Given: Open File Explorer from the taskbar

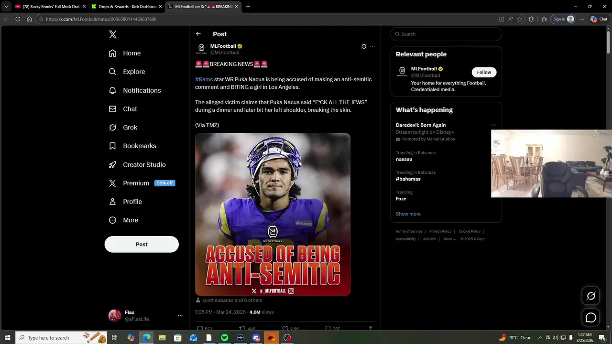Looking at the screenshot, I should [x=162, y=338].
